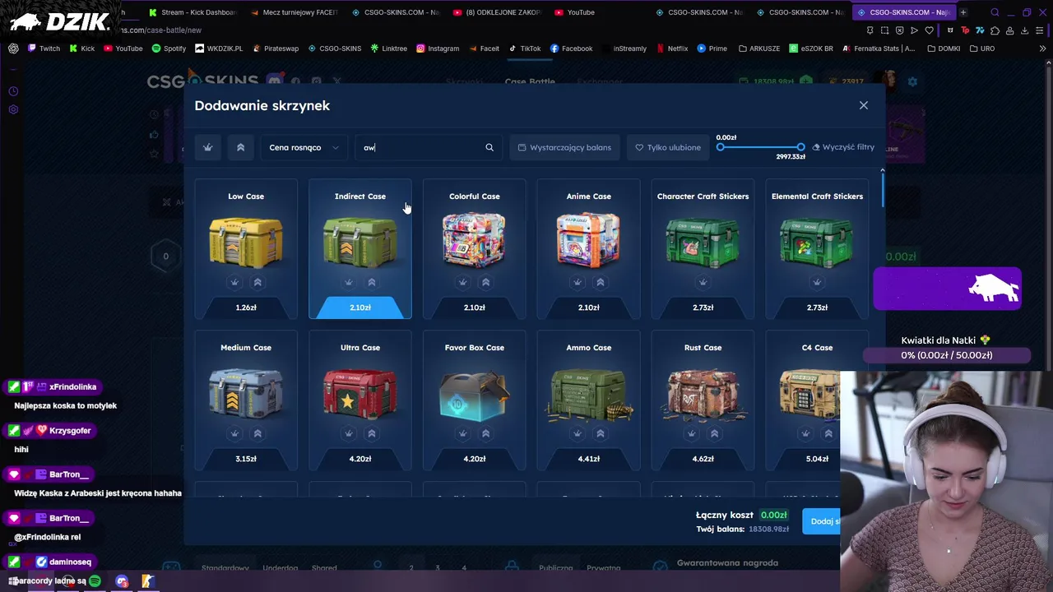Close the Dodawanie skrzynek dialog
Viewport: 1053px width, 592px height.
click(x=864, y=105)
